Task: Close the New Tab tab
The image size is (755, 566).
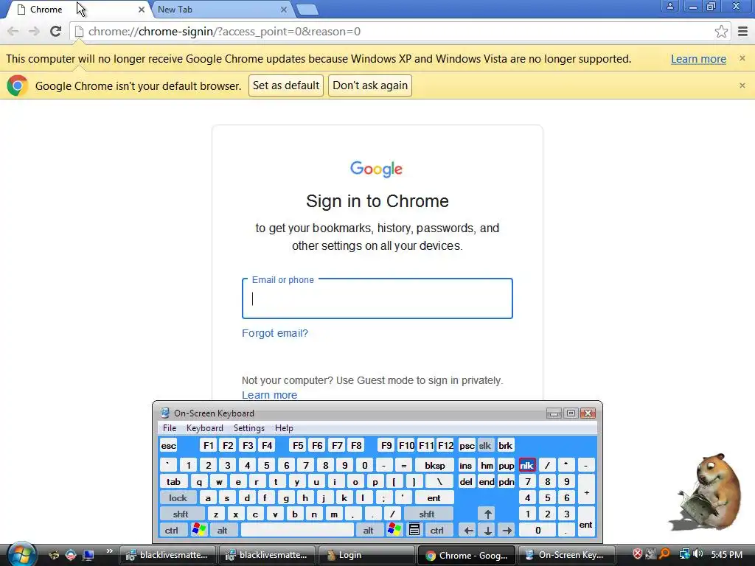Action: click(284, 10)
